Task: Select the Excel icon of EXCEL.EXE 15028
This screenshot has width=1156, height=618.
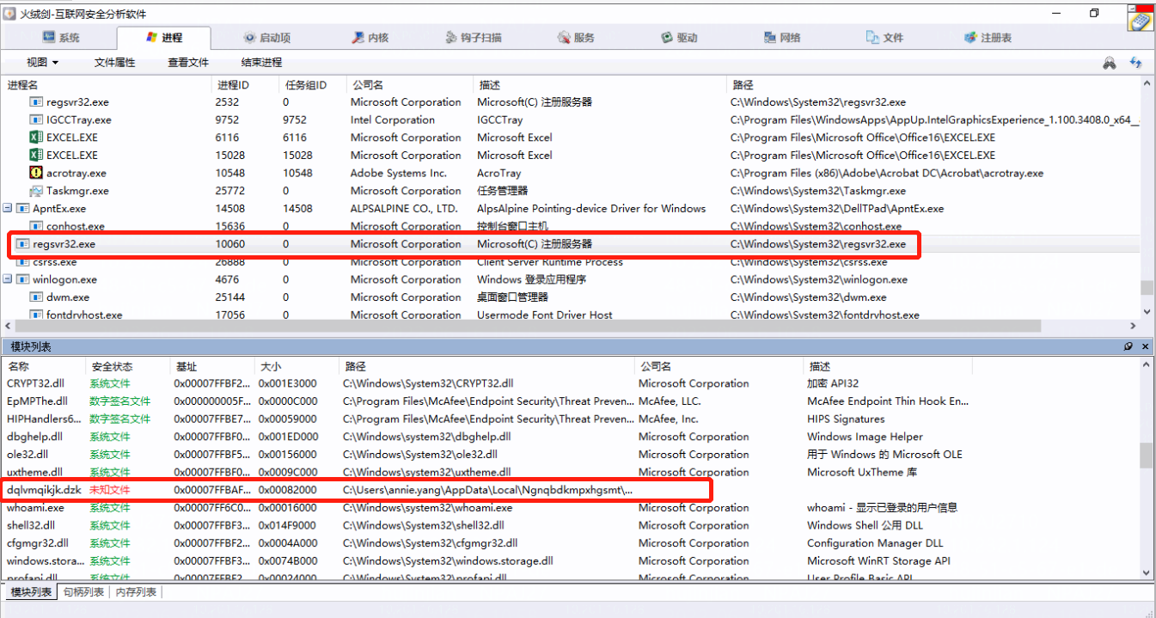Action: [36, 156]
